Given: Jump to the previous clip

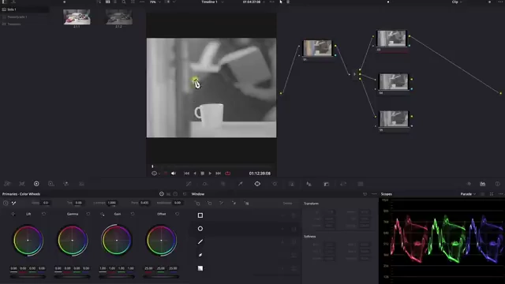Looking at the screenshot, I should click(186, 174).
